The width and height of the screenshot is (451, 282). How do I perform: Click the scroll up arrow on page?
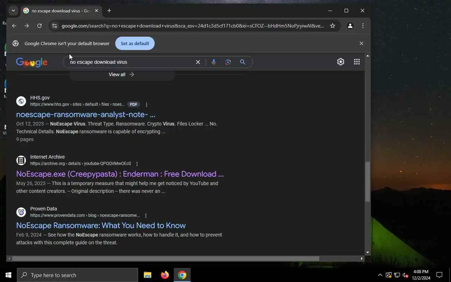coord(367,56)
